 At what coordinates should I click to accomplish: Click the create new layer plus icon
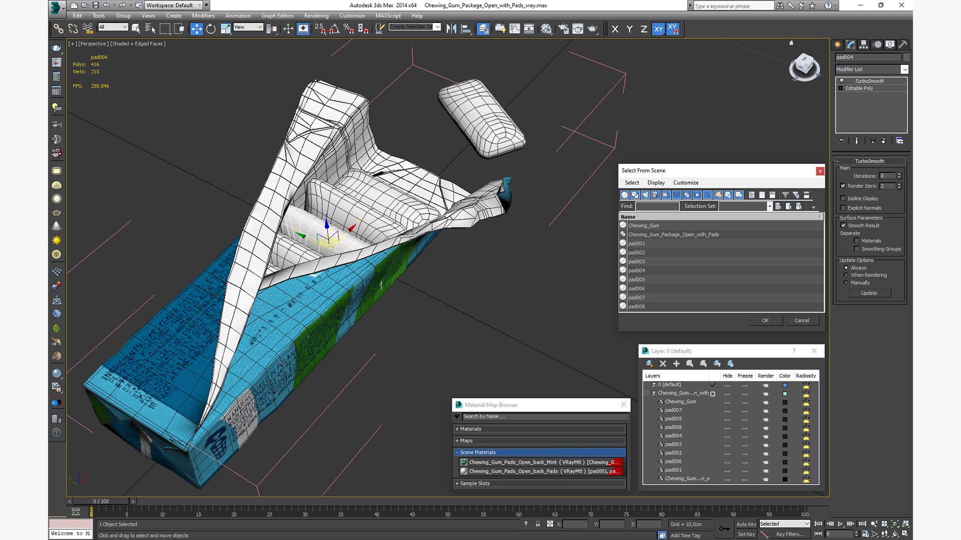[x=676, y=363]
